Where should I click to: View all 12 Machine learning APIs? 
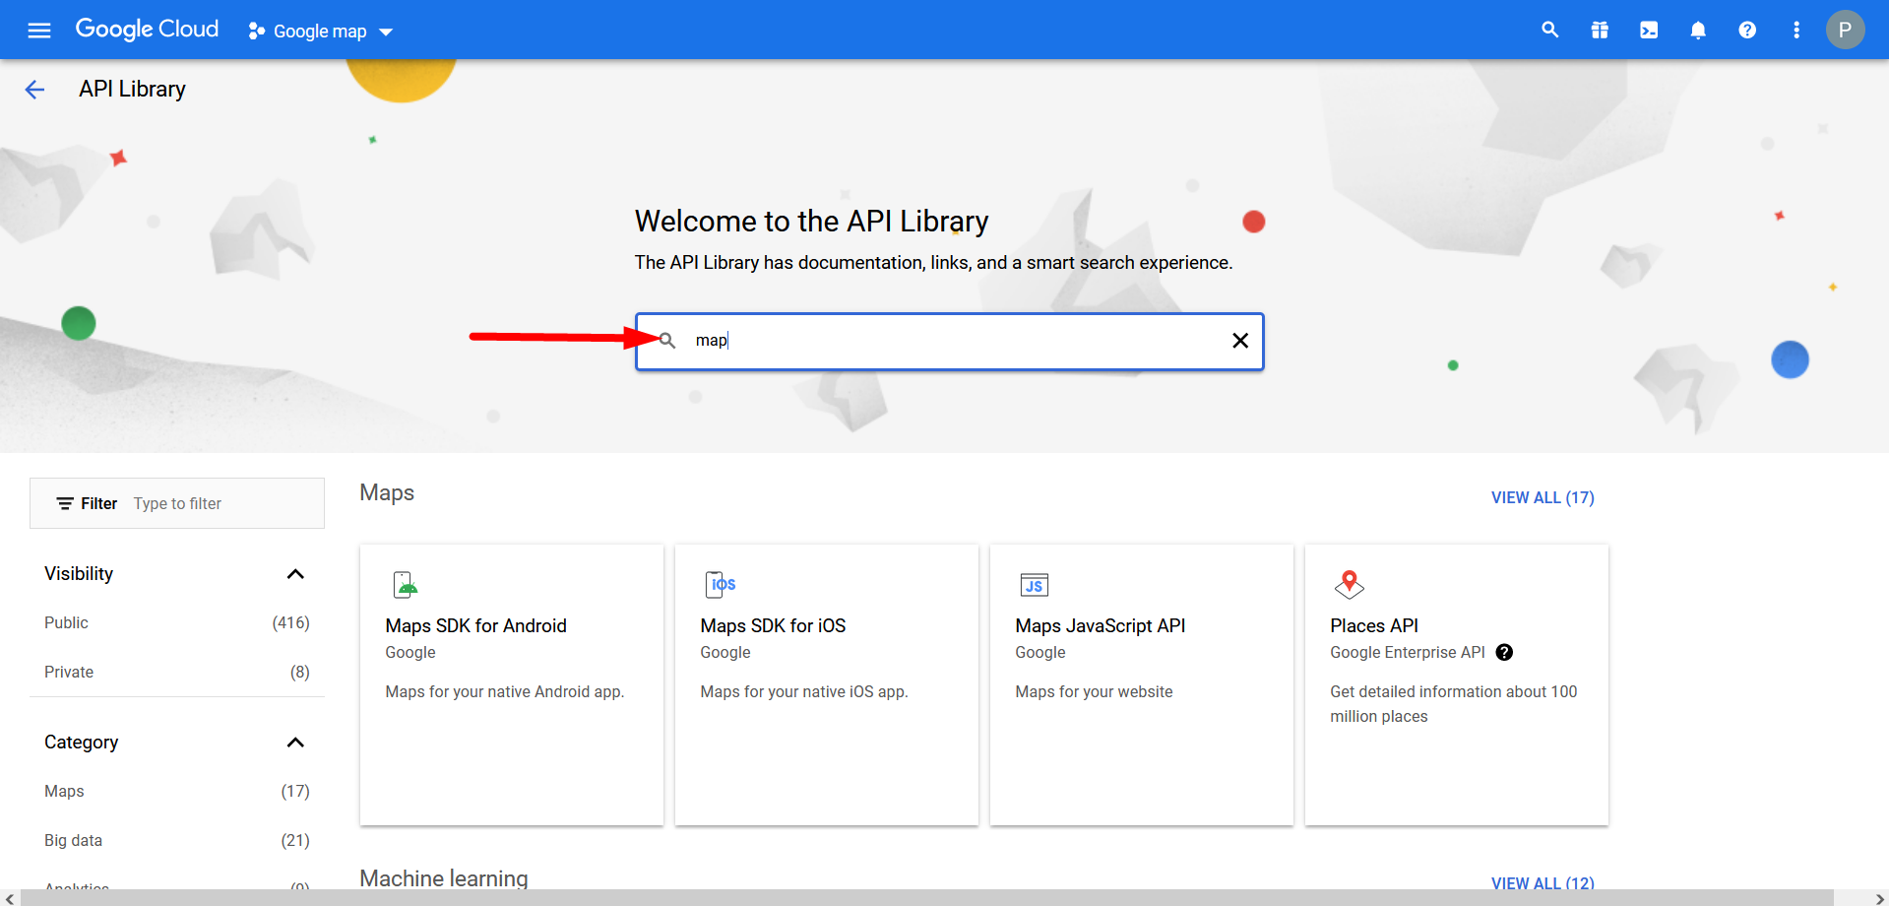pyautogui.click(x=1543, y=882)
